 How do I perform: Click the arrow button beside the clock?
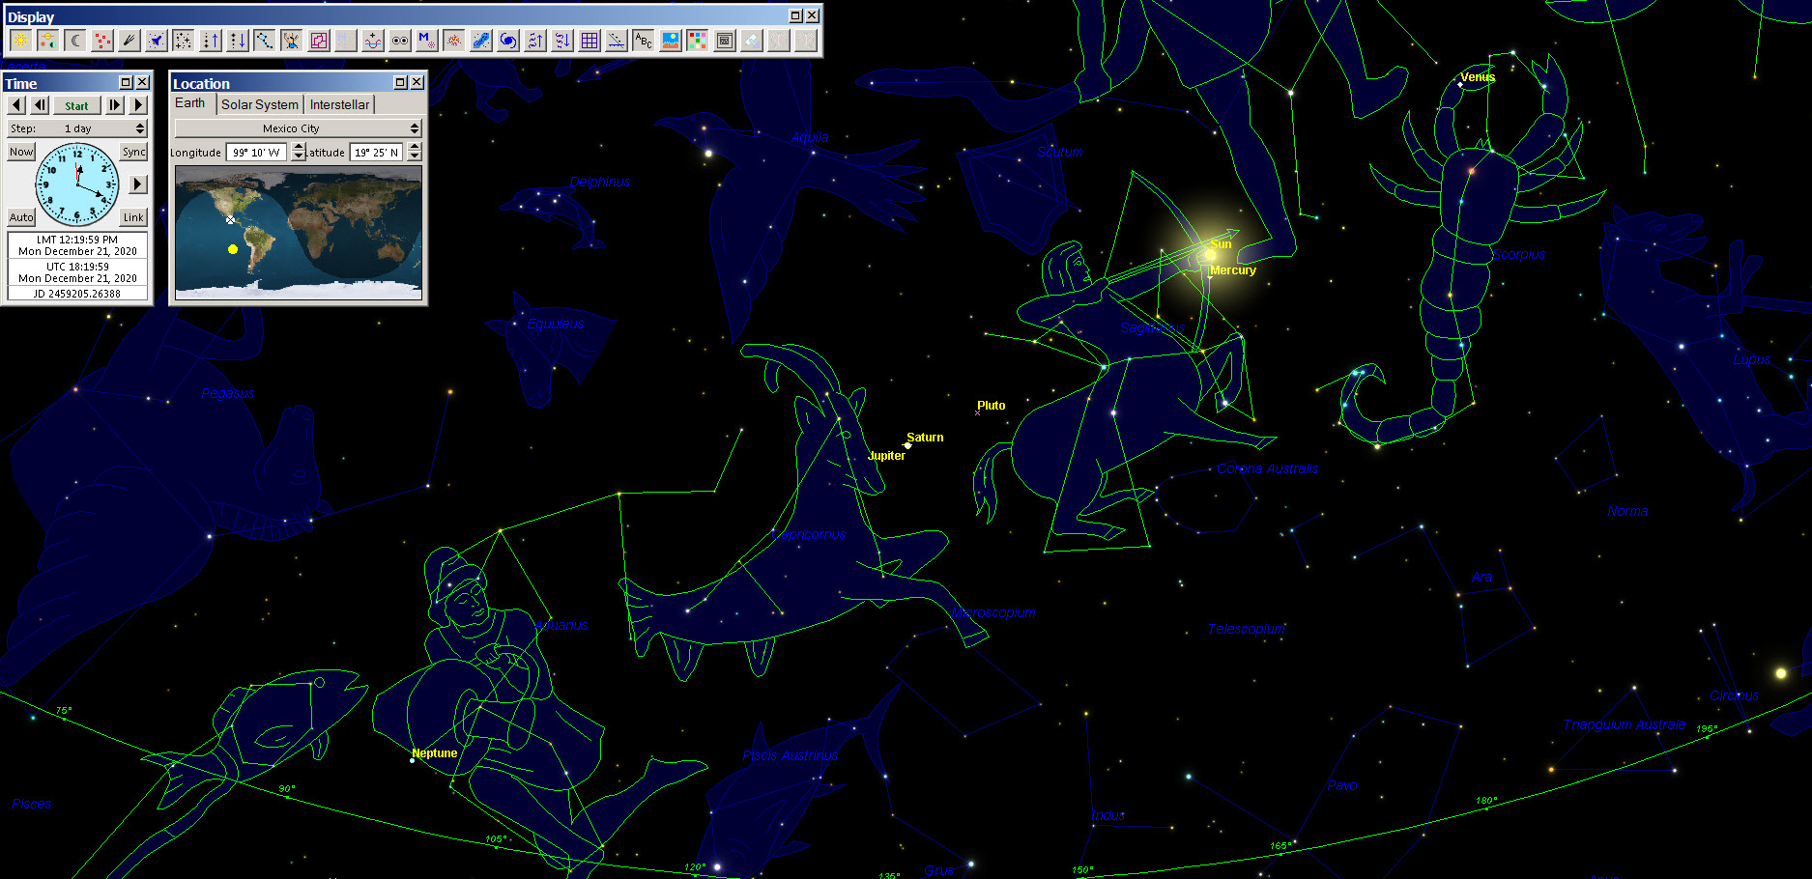pos(137,184)
